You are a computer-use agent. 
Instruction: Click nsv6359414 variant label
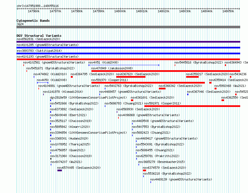pyautogui.click(x=228, y=80)
